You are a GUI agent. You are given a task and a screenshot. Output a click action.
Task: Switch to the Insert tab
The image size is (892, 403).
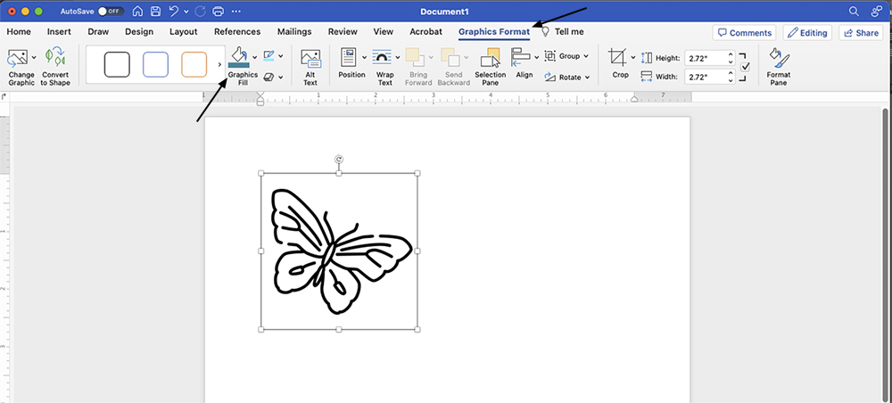(x=59, y=32)
